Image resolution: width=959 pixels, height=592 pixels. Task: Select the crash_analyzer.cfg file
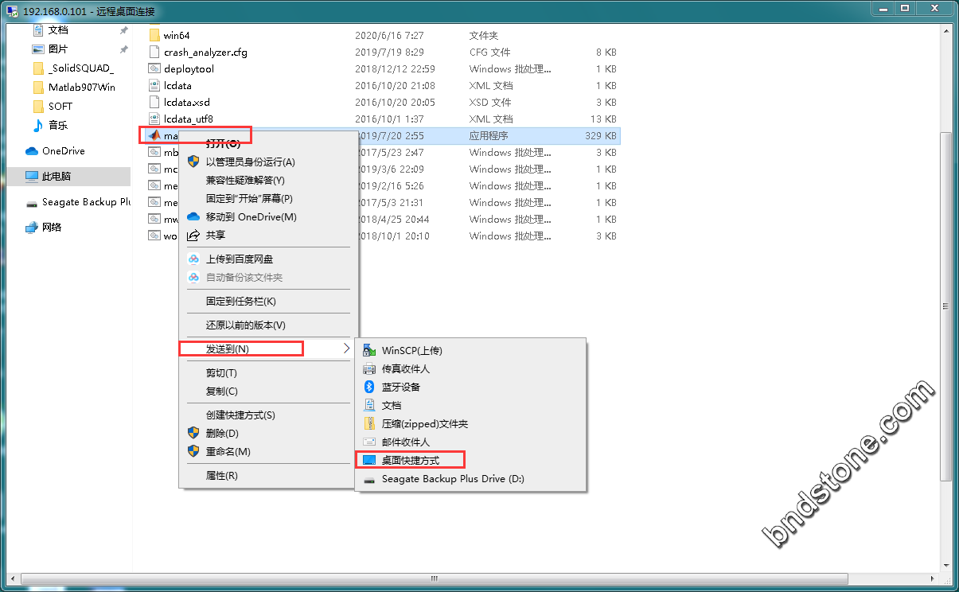[x=205, y=53]
